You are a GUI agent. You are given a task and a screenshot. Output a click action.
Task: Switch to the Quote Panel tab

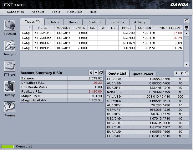[143, 74]
